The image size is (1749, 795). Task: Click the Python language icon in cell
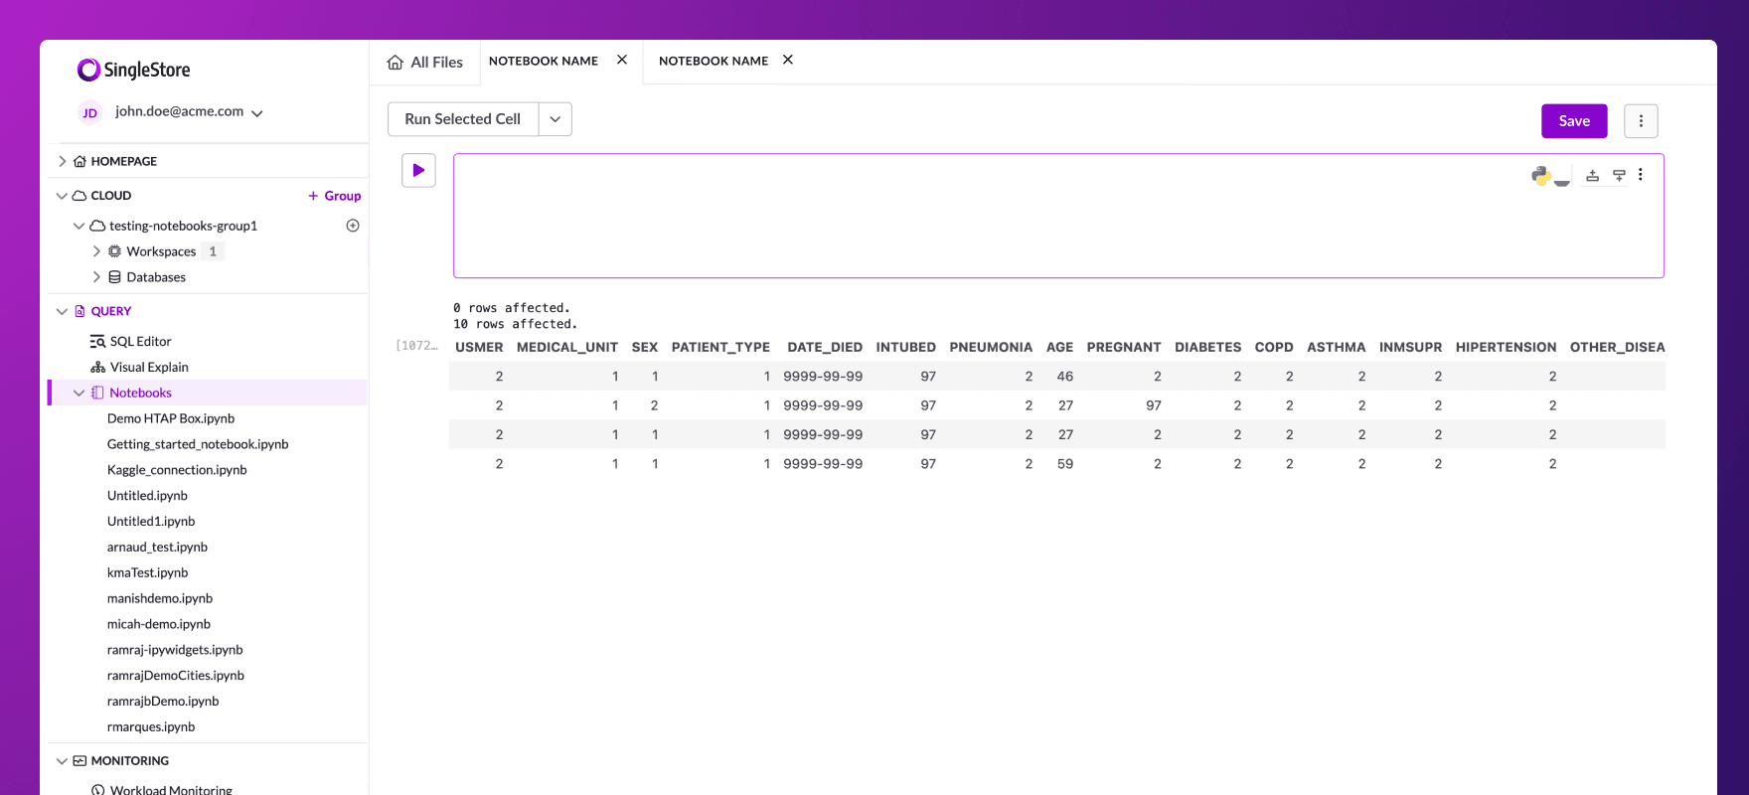click(1541, 176)
